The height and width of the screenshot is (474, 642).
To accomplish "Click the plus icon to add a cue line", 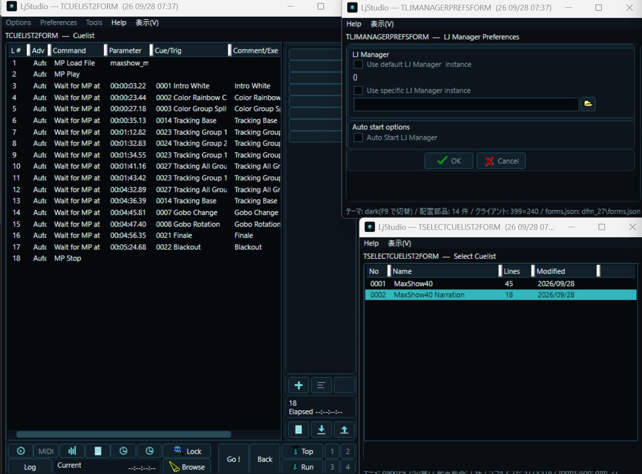I will 299,386.
